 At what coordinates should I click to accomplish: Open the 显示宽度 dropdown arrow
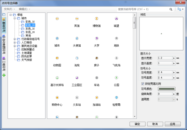[174, 58]
